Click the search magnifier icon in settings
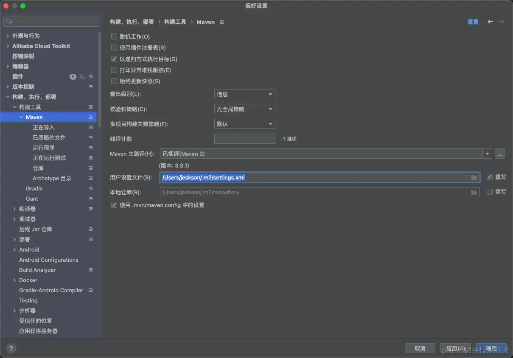The height and width of the screenshot is (358, 513). (x=9, y=22)
